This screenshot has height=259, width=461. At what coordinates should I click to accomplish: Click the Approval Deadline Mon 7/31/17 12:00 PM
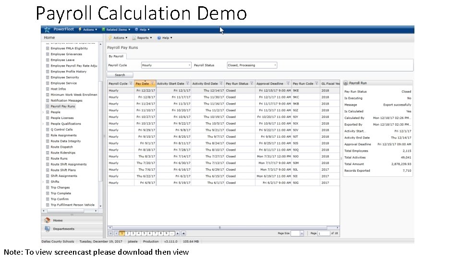click(274, 156)
